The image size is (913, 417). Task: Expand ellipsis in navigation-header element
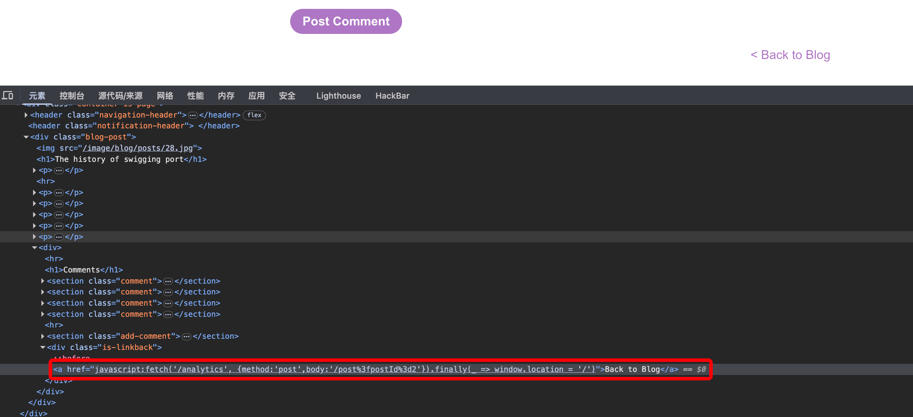pyautogui.click(x=193, y=115)
